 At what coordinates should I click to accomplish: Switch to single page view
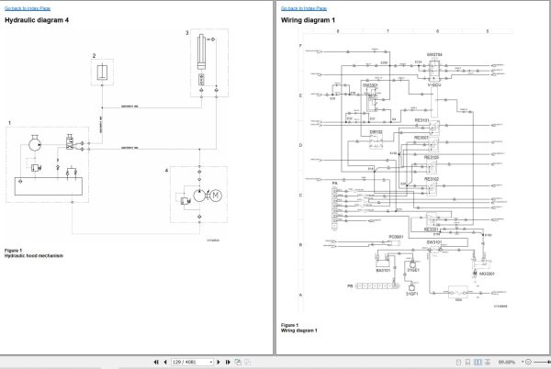coord(458,362)
